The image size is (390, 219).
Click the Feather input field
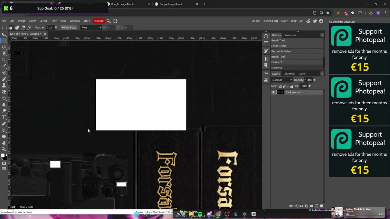pos(50,27)
